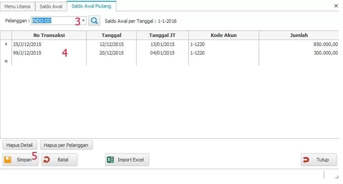Switch to the Menu Utama tab
The height and width of the screenshot is (184, 343).
click(17, 6)
